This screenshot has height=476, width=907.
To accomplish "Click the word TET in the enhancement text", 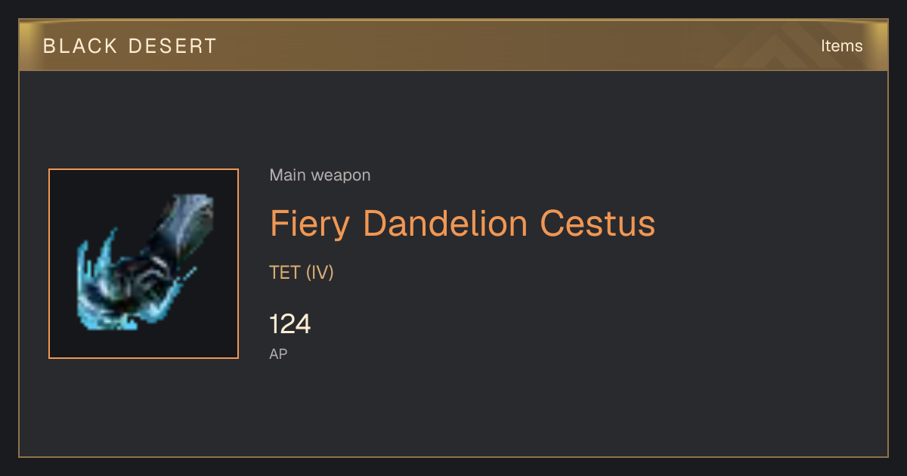I will pyautogui.click(x=285, y=273).
